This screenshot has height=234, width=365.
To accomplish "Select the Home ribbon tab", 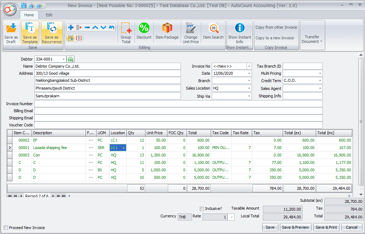I will pyautogui.click(x=29, y=15).
